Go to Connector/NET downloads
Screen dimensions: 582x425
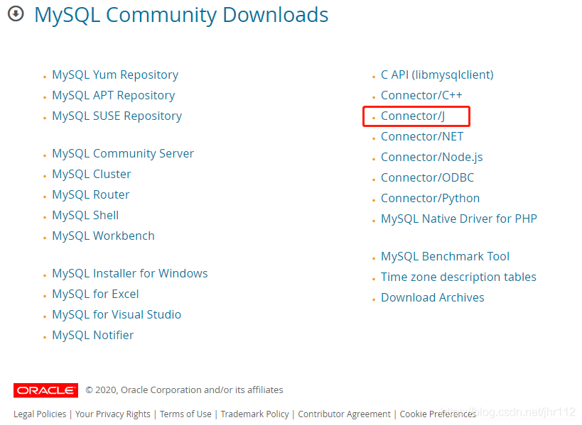[x=422, y=137]
